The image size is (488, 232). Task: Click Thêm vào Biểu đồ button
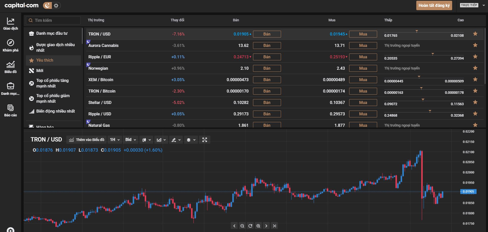86,140
